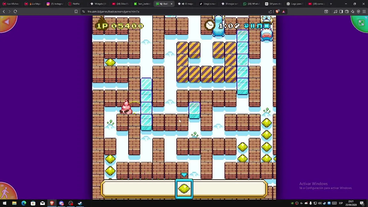Open the Brave Playlist music icon
The image size is (368, 207).
click(x=335, y=11)
